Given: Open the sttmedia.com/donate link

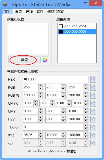Looking at the screenshot, I should [45, 151].
